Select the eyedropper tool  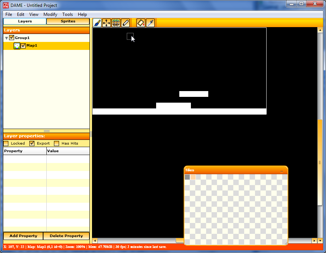pos(150,23)
